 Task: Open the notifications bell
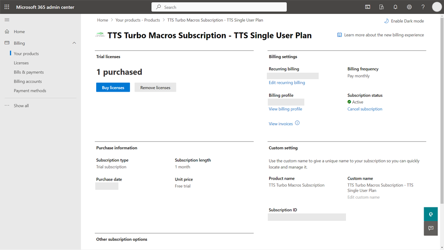[395, 7]
